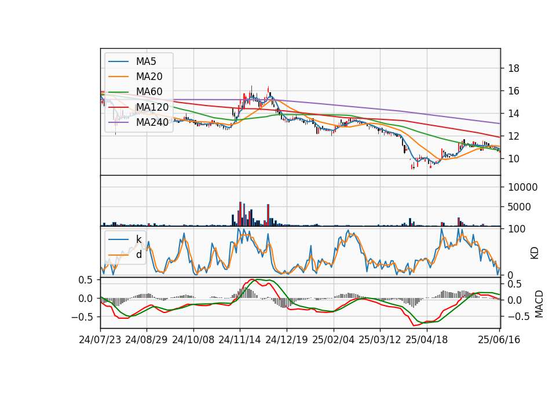Click the right MACD axis value −0.5
556x400 pixels.
(519, 317)
